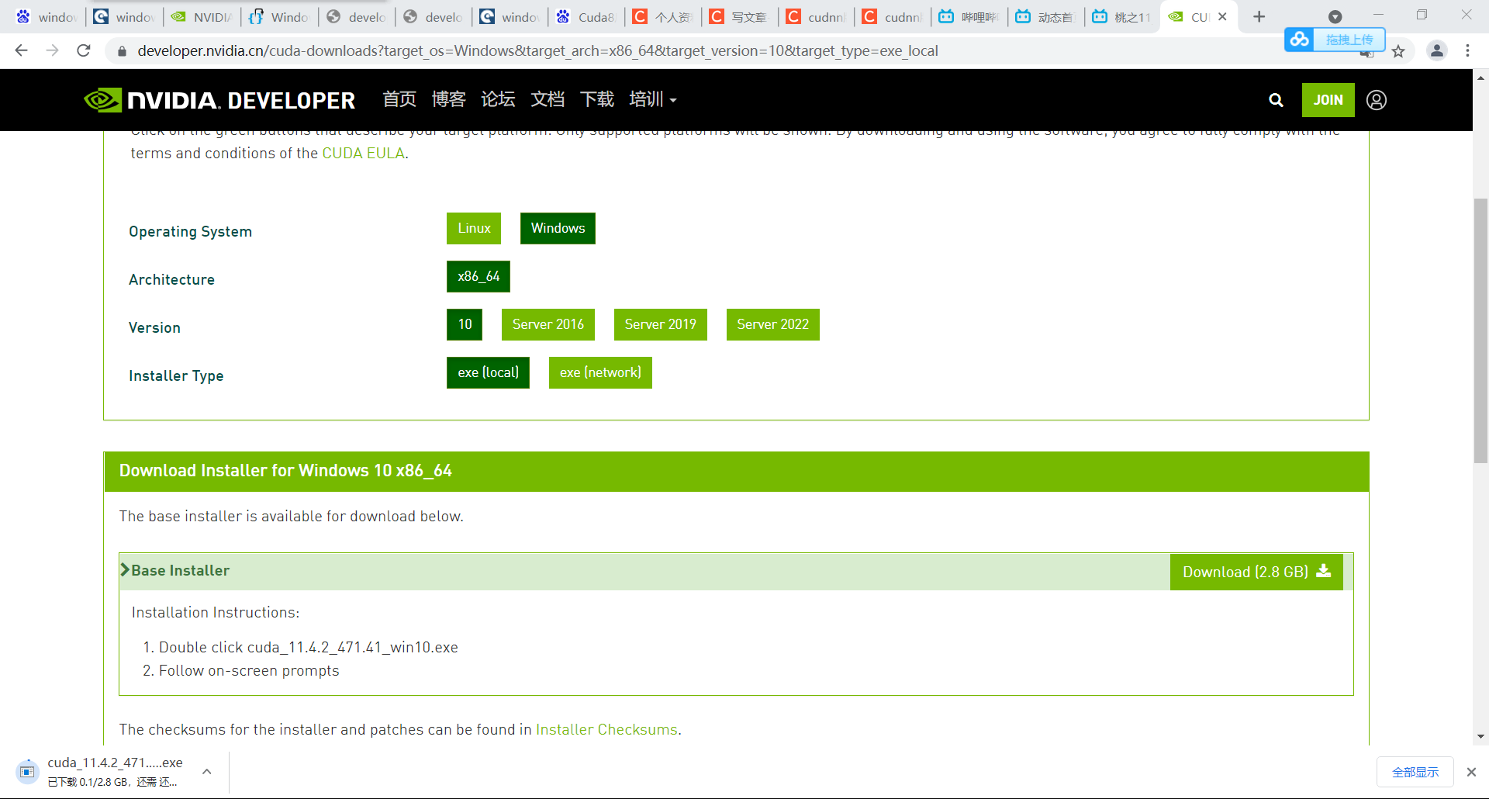
Task: Click the address bar URL
Action: (537, 50)
